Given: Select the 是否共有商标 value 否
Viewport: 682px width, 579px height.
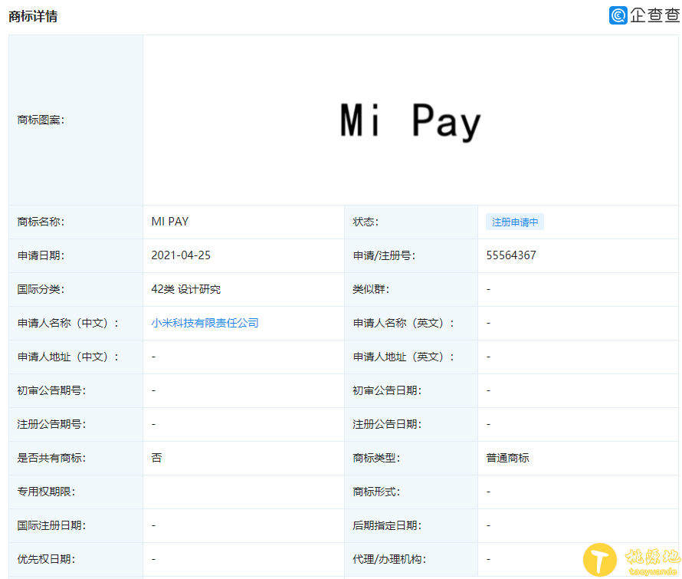Looking at the screenshot, I should point(156,458).
